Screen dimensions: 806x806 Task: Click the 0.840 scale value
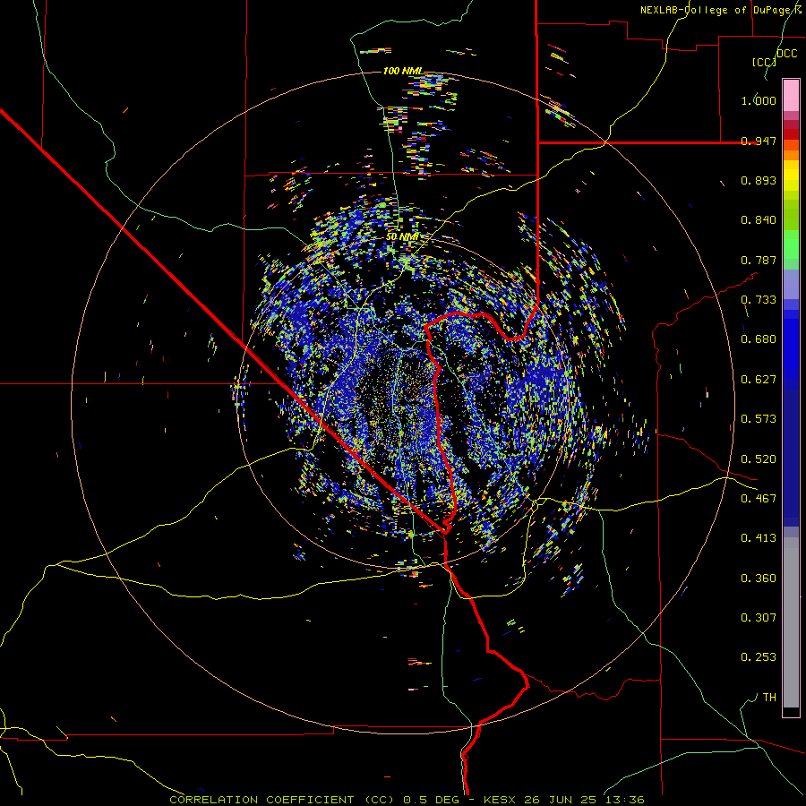pos(759,220)
